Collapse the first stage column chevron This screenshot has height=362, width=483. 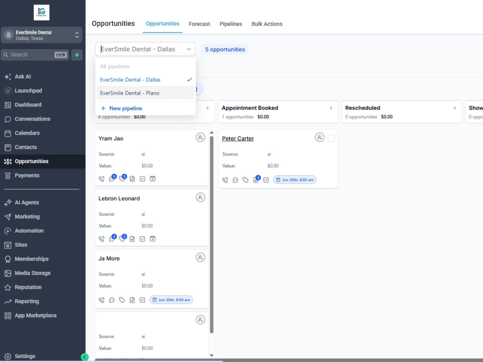click(208, 108)
